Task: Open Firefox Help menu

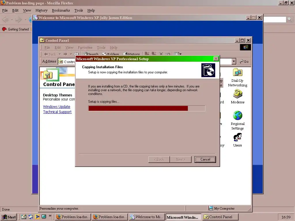Action: pos(91,10)
